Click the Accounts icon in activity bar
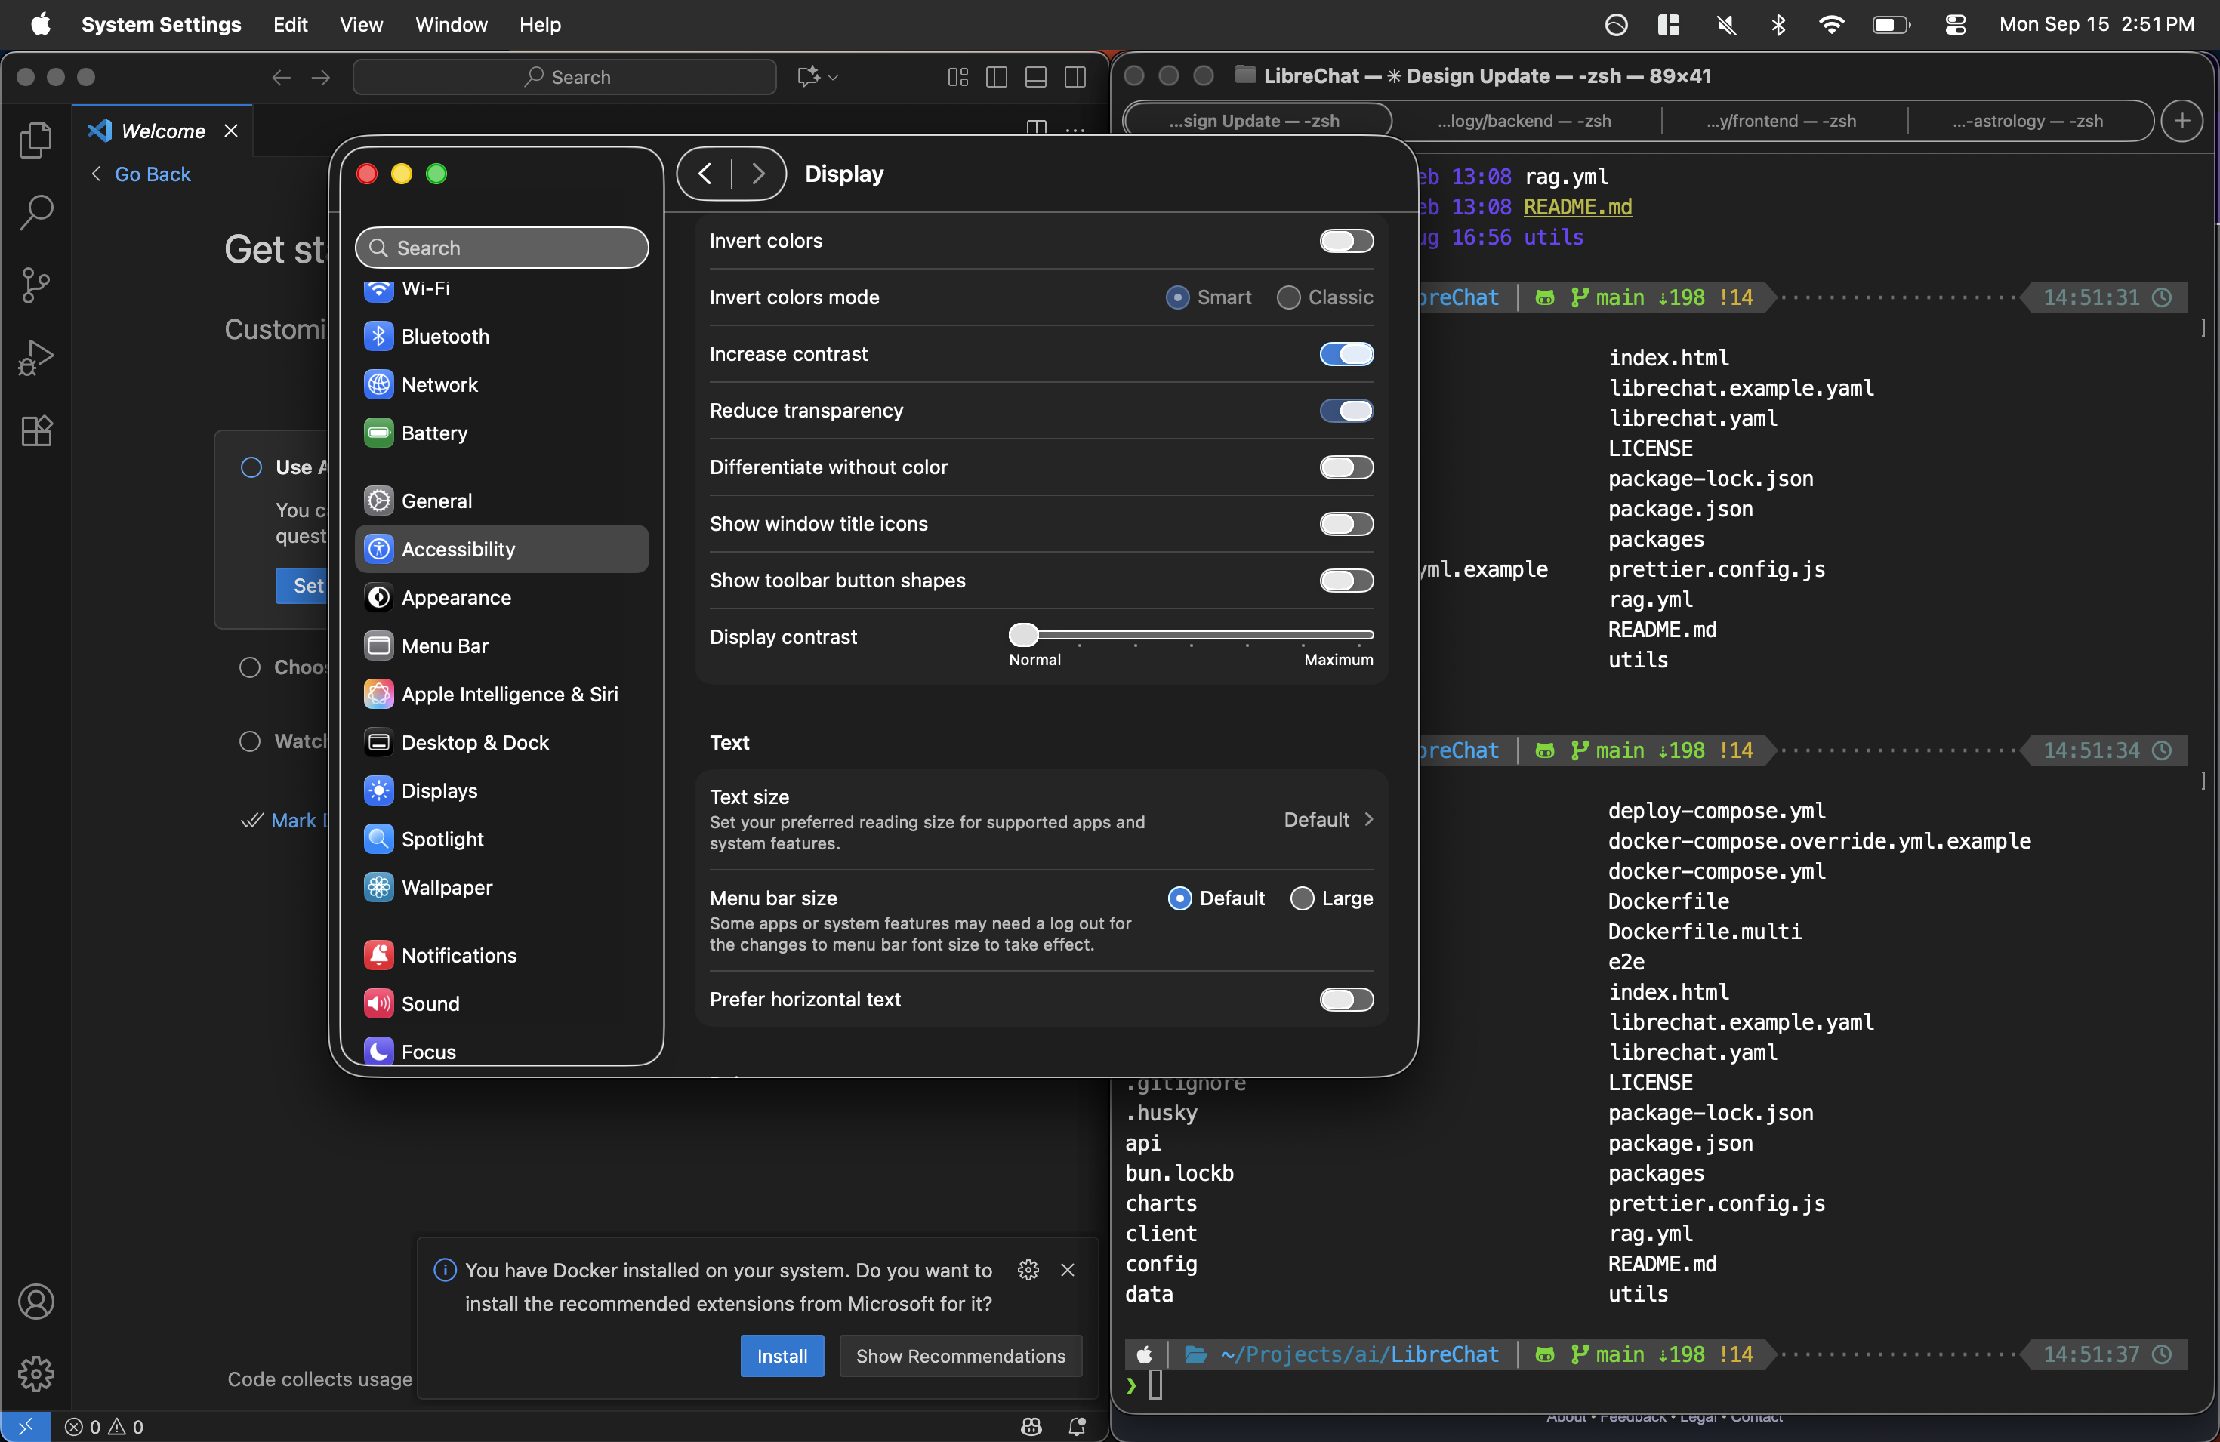Viewport: 2220px width, 1442px height. click(x=35, y=1301)
